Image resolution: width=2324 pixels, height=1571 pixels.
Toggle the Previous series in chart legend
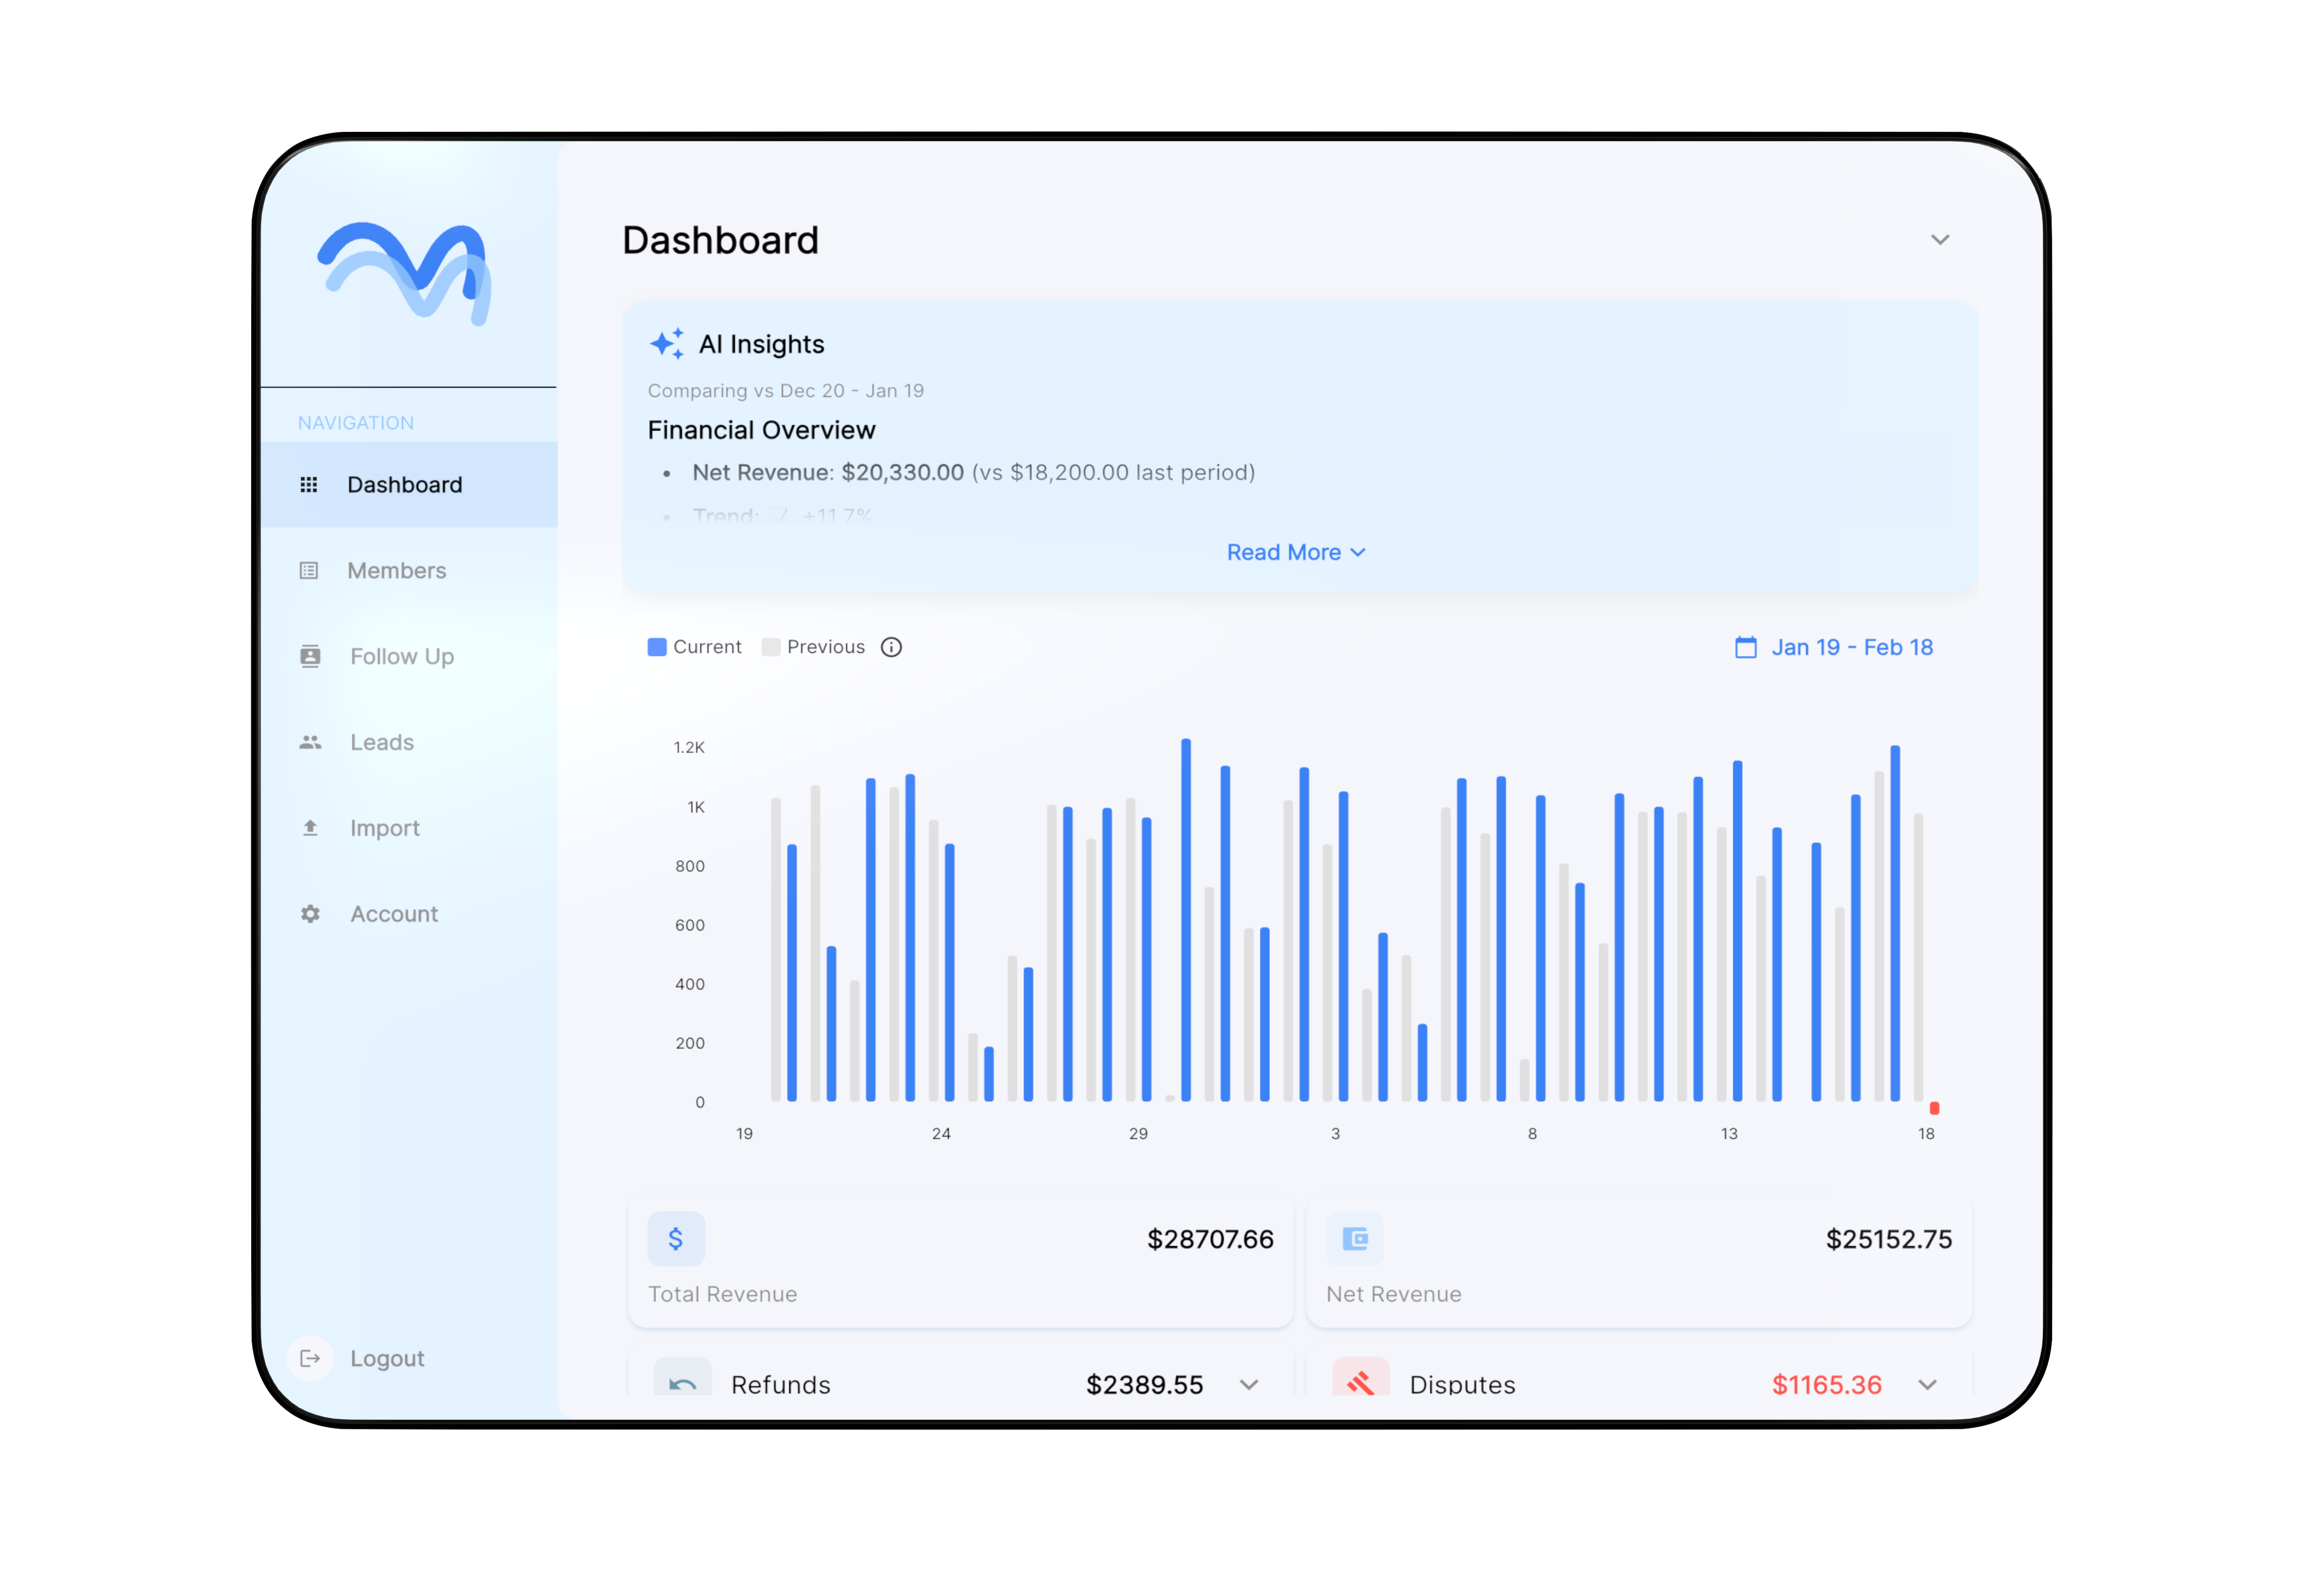tap(813, 648)
